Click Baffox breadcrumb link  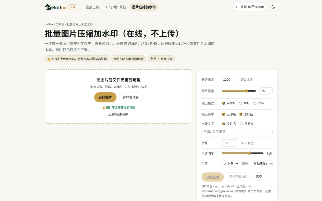(x=49, y=24)
